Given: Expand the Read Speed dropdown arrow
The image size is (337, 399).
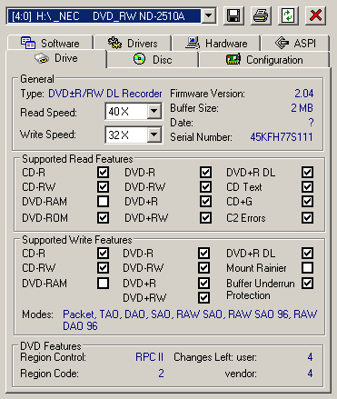Looking at the screenshot, I should [x=154, y=111].
